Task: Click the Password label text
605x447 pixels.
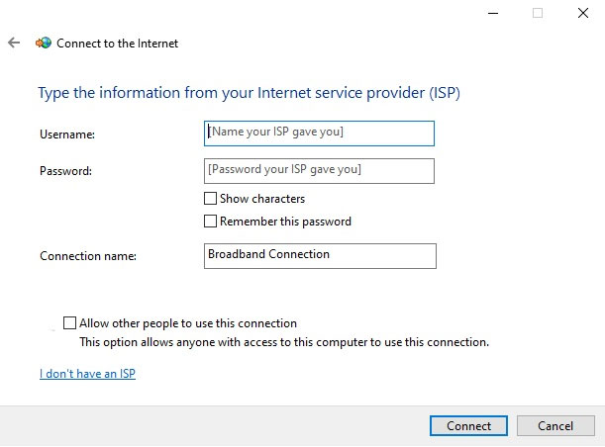Action: point(66,171)
